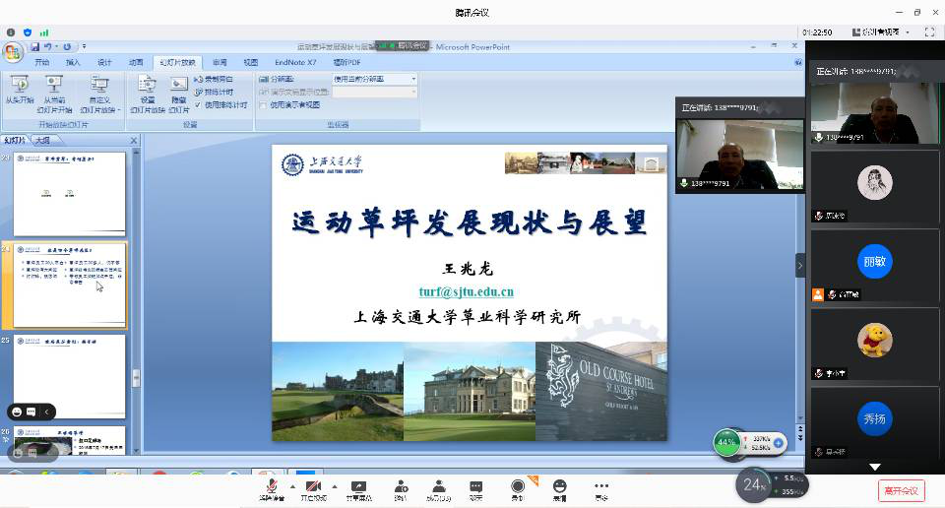Open the 动画 ribbon tab

(136, 61)
